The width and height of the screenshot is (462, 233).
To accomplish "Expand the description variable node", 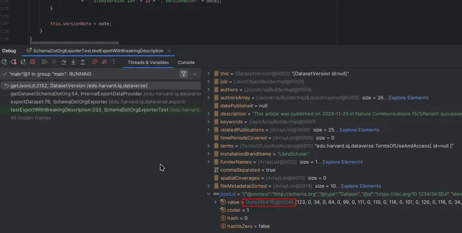I will pos(208,114).
